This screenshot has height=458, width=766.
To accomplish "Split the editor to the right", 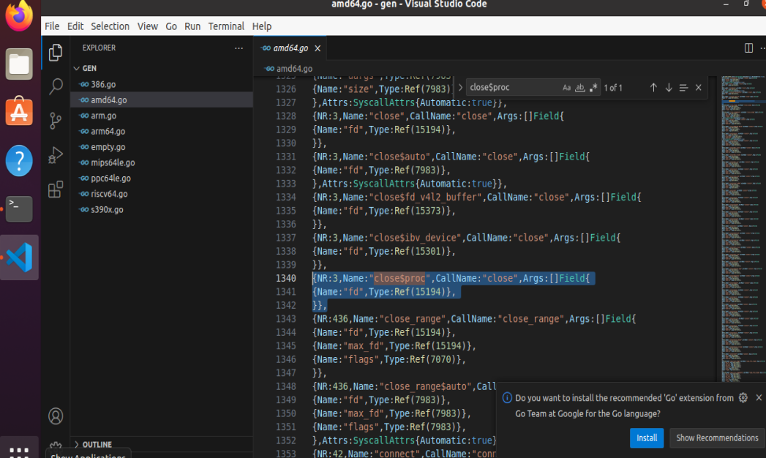I will pyautogui.click(x=748, y=48).
